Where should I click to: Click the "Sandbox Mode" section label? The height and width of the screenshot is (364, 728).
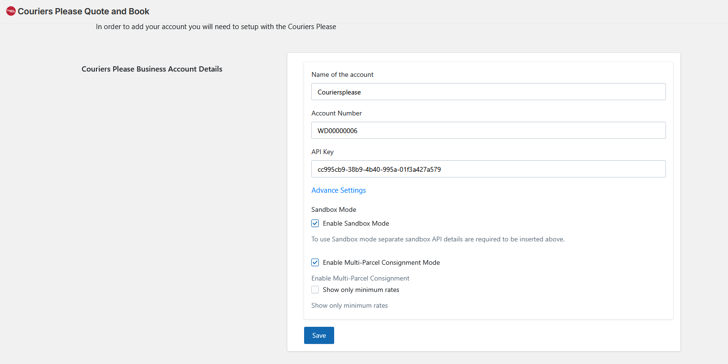click(334, 209)
